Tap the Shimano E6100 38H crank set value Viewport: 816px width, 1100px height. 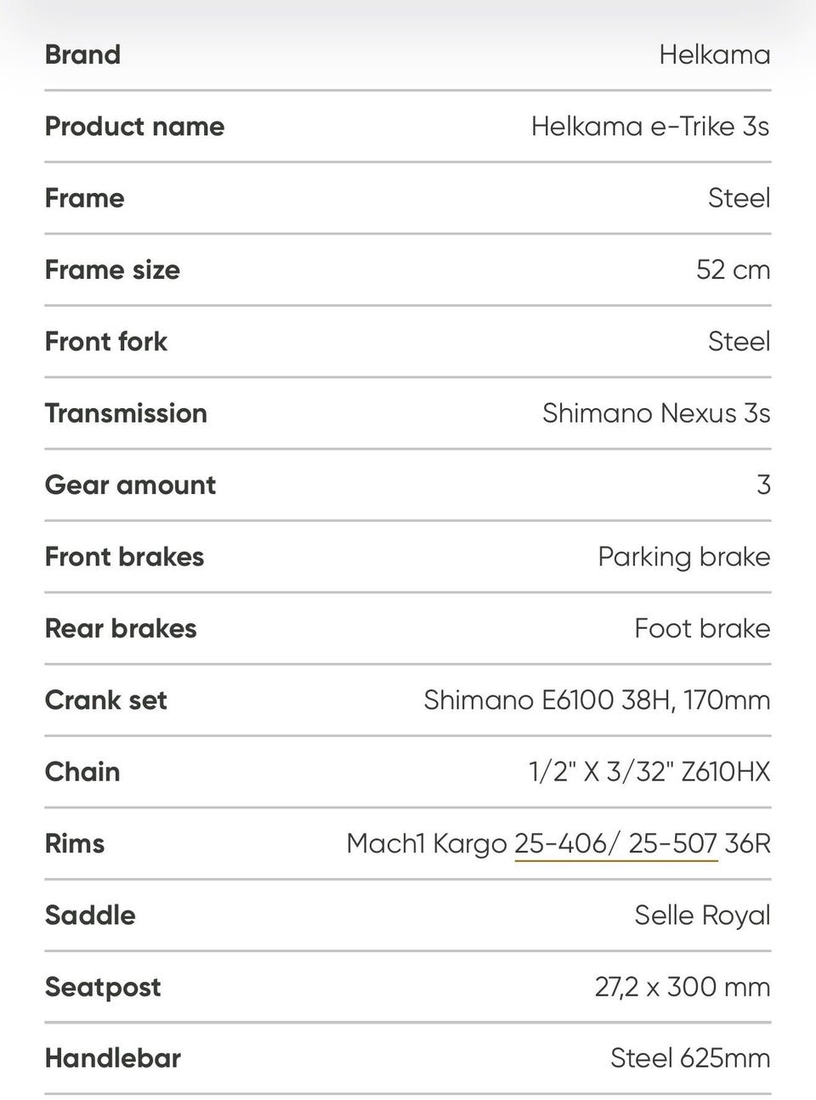click(x=597, y=700)
